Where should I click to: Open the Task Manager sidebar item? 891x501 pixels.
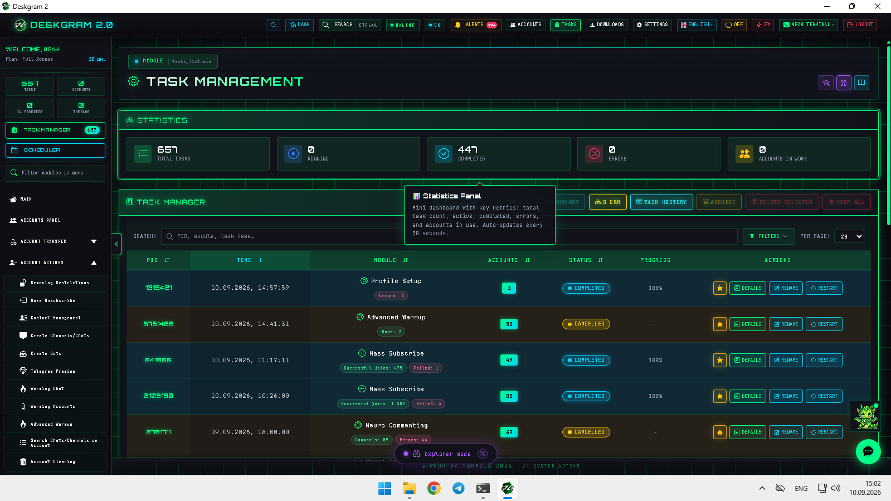[x=55, y=130]
